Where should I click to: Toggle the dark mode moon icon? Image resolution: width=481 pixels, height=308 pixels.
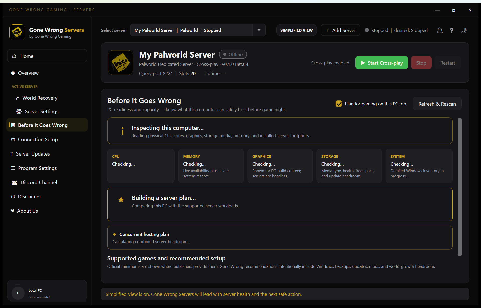tap(464, 30)
